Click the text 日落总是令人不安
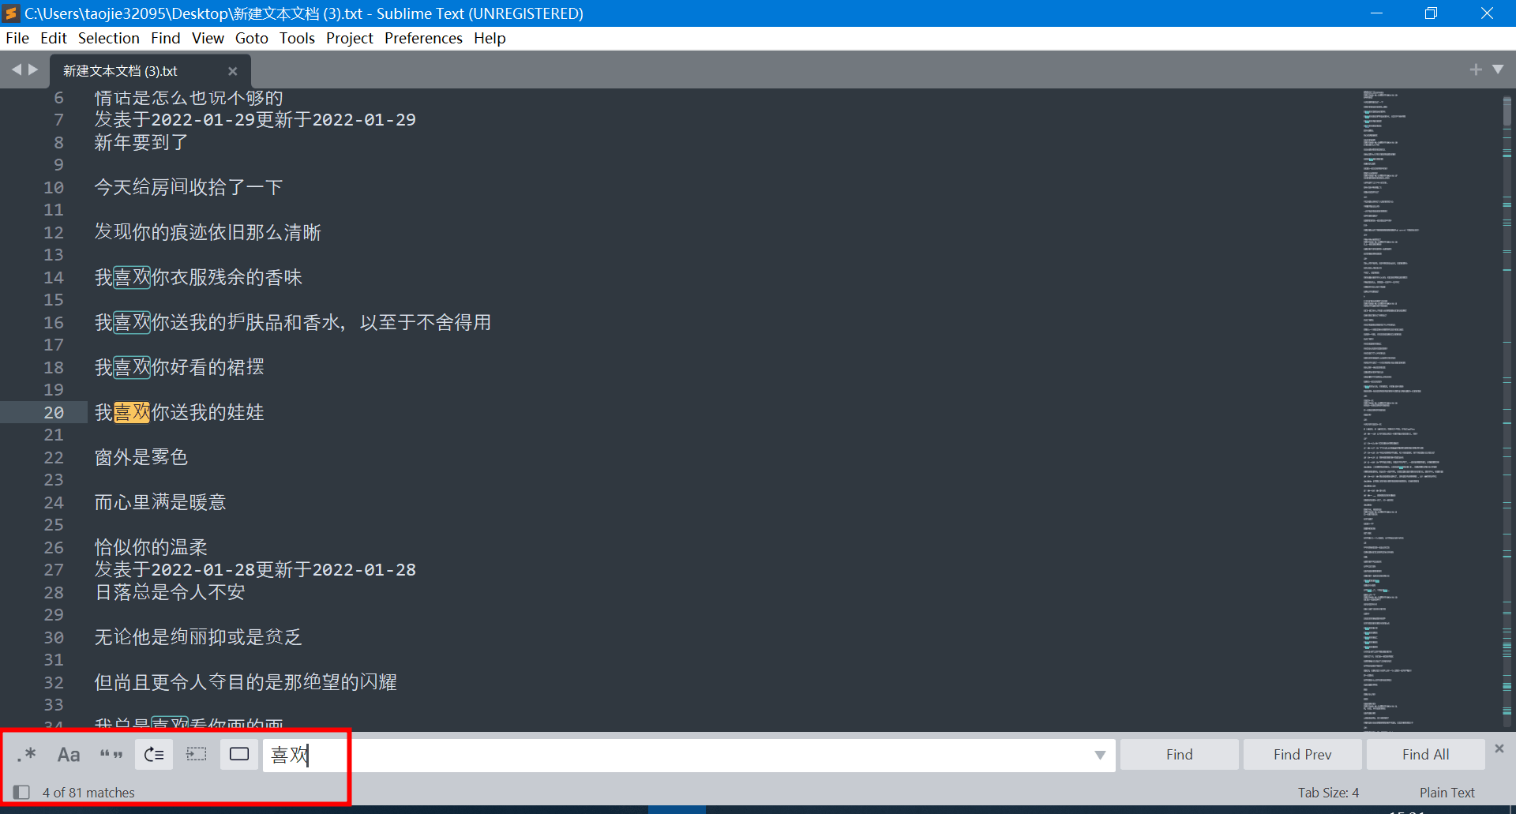 point(170,592)
